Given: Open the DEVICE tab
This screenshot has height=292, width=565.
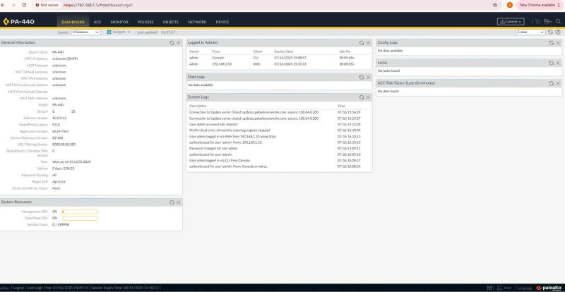Looking at the screenshot, I should pyautogui.click(x=222, y=22).
